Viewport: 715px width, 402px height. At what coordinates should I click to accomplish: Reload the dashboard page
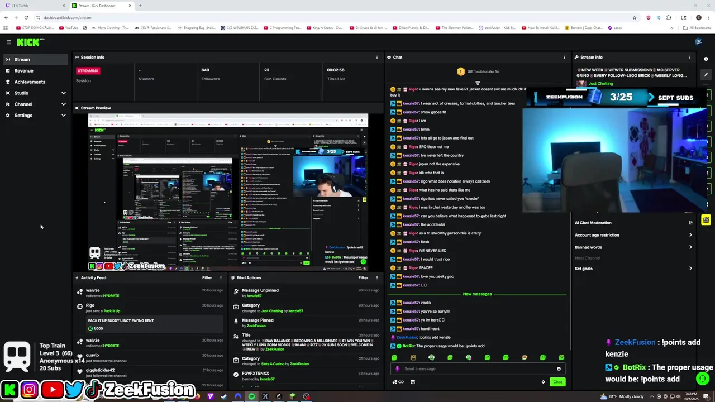(26, 17)
